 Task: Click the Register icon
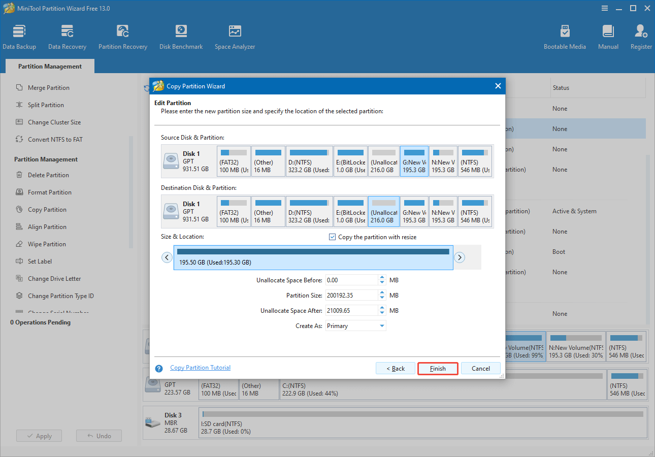(641, 38)
